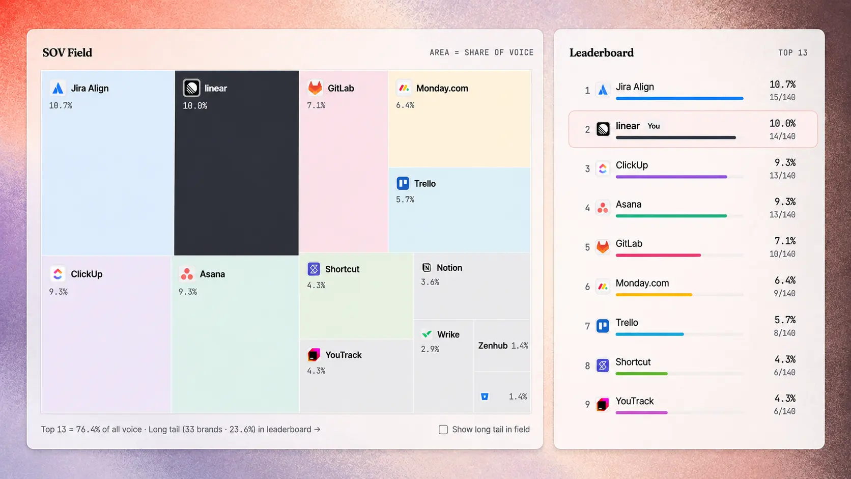
Task: Click the green Asana leaderboard bar
Action: pyautogui.click(x=671, y=216)
